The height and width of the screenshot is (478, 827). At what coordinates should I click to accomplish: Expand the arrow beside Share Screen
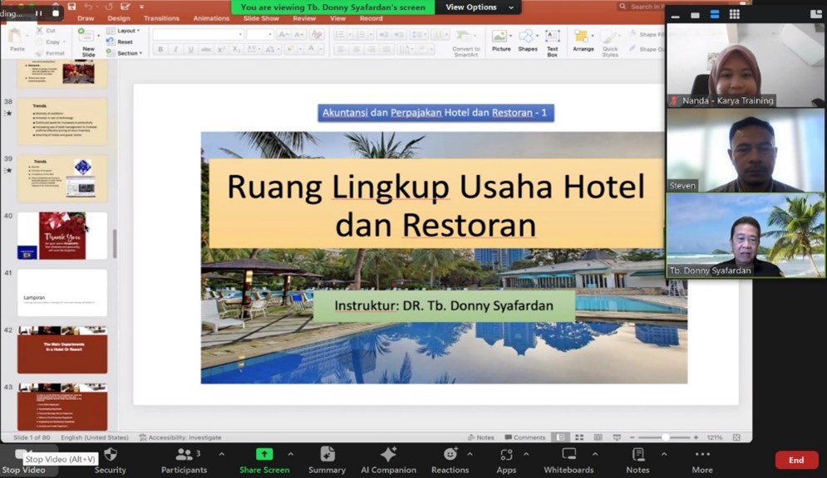291,454
